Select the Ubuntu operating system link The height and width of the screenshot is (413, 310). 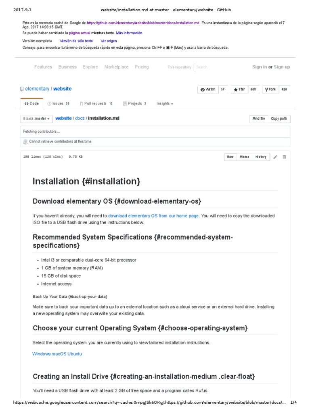(75, 354)
